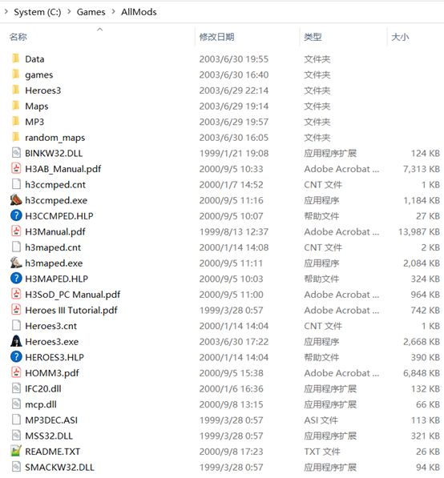Click the mcp.dll file icon

click(16, 404)
